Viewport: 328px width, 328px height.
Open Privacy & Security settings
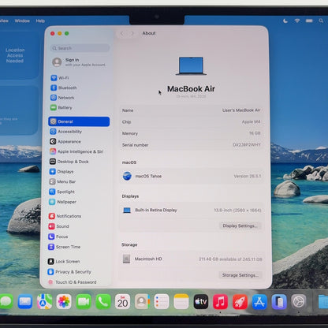[x=69, y=272]
